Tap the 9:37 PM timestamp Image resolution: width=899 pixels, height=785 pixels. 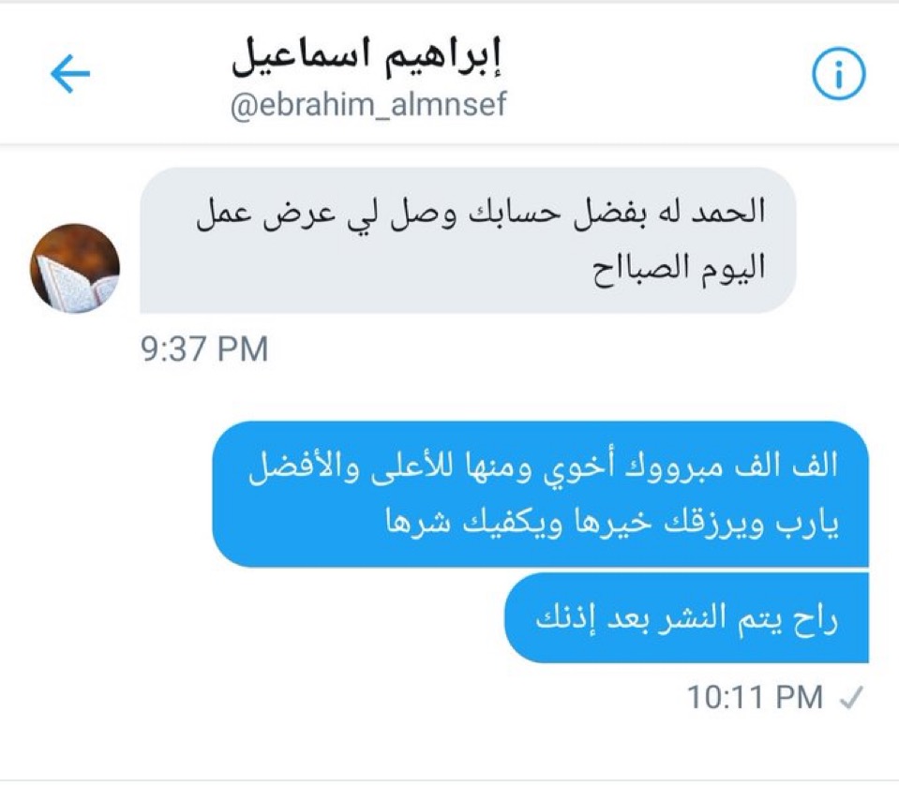[204, 349]
